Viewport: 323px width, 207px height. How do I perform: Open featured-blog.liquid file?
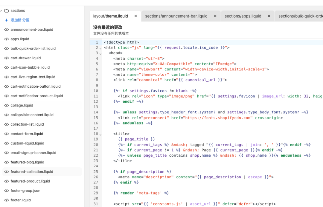coord(28,162)
